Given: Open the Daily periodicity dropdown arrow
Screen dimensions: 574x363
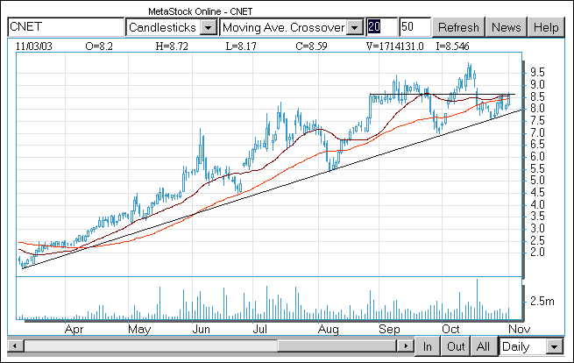Looking at the screenshot, I should (554, 346).
